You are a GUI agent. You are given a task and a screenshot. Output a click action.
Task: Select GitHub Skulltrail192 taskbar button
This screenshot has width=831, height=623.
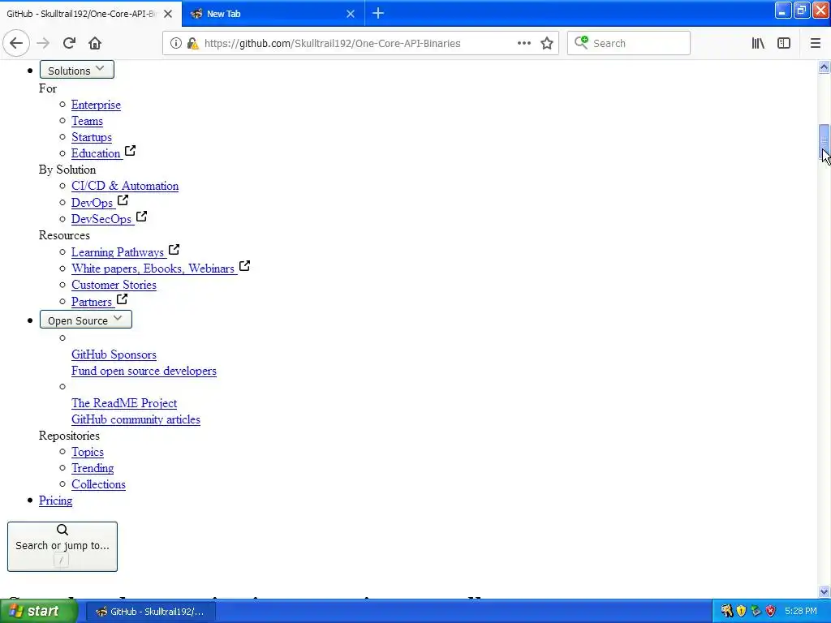[x=149, y=612]
